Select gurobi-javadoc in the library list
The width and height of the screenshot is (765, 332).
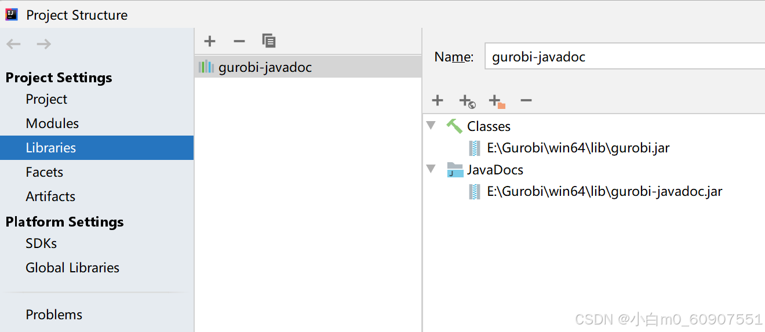[308, 67]
